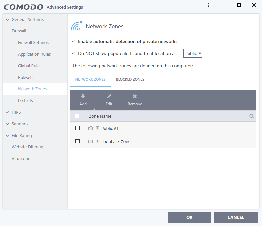Click the Add zone plus icon
Image resolution: width=271 pixels, height=226 pixels.
tap(83, 97)
